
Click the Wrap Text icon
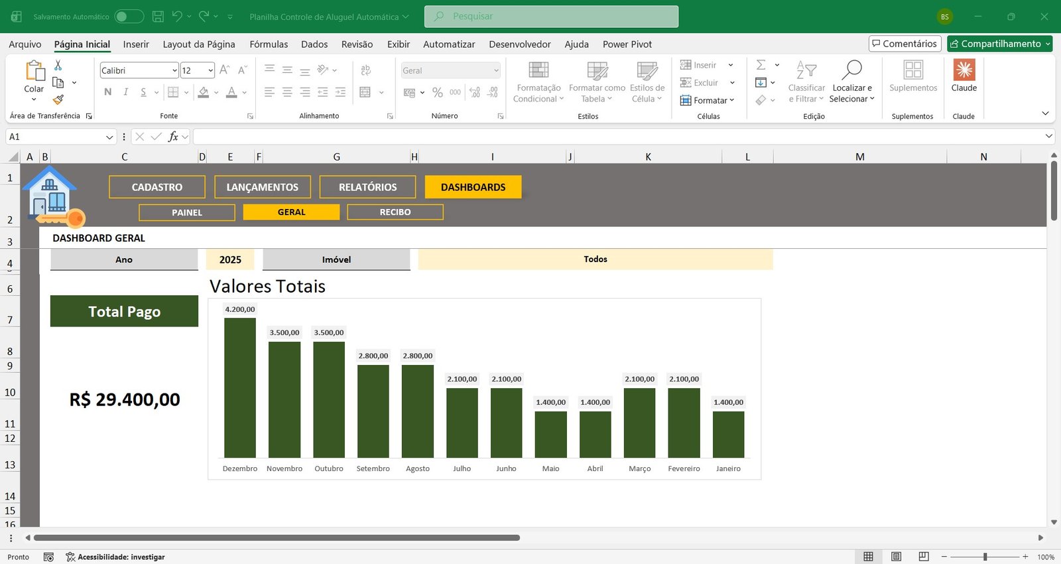click(365, 70)
